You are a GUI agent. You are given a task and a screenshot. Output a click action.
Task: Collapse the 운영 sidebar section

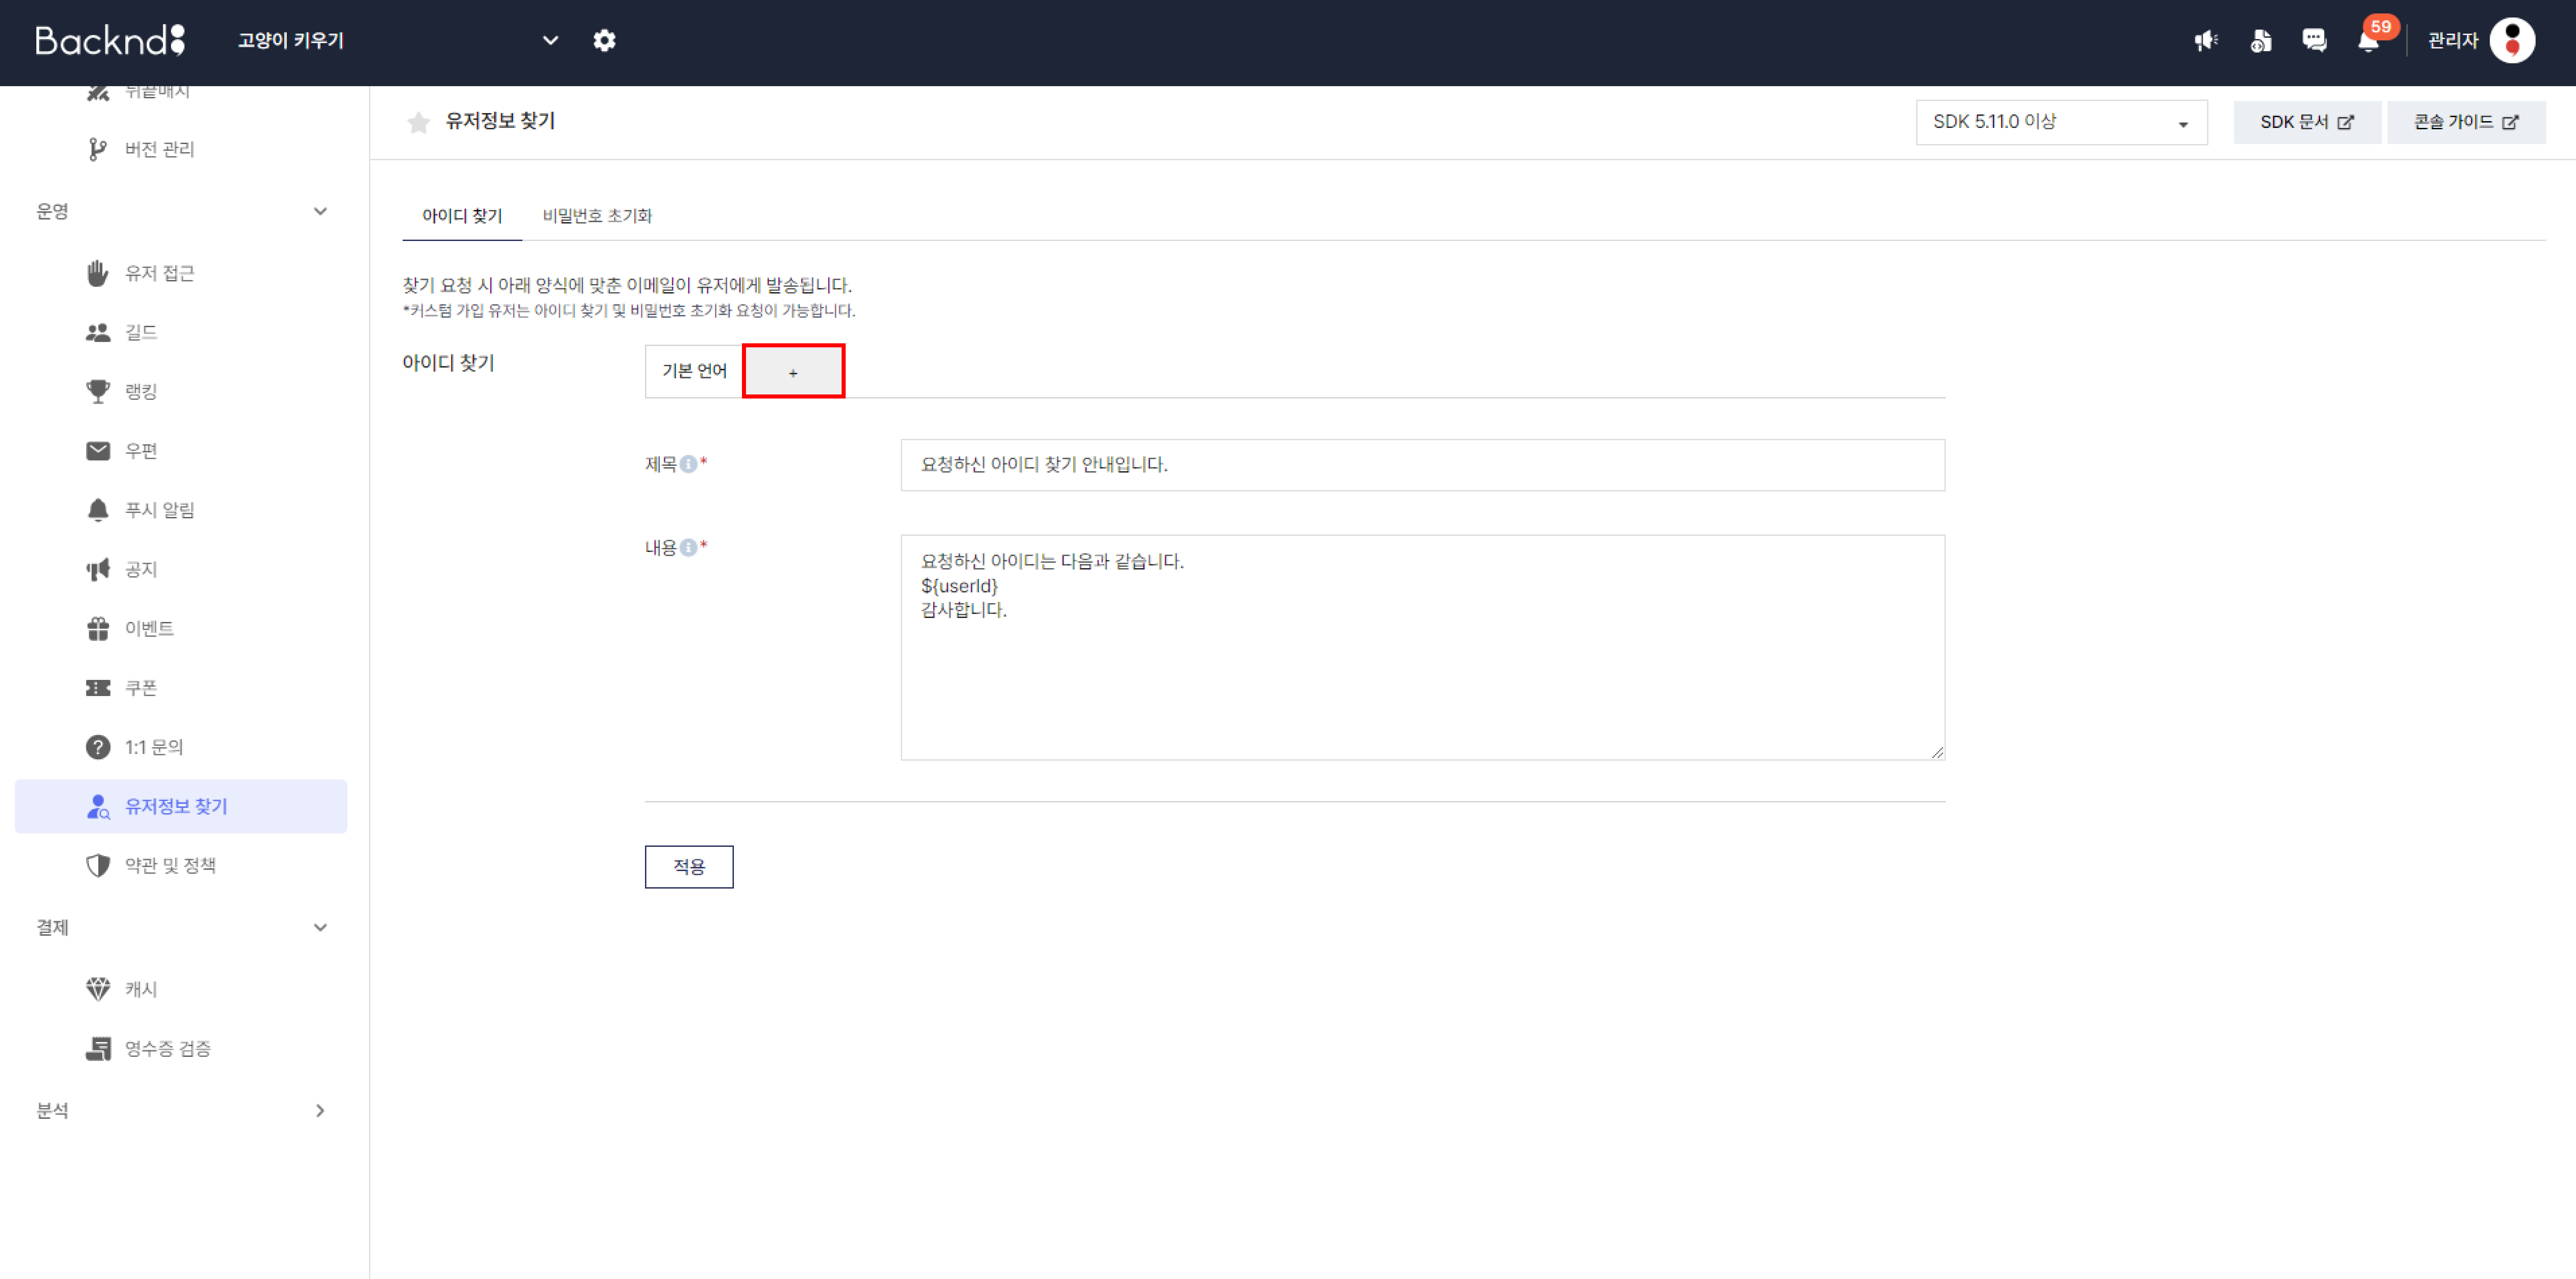pyautogui.click(x=320, y=211)
